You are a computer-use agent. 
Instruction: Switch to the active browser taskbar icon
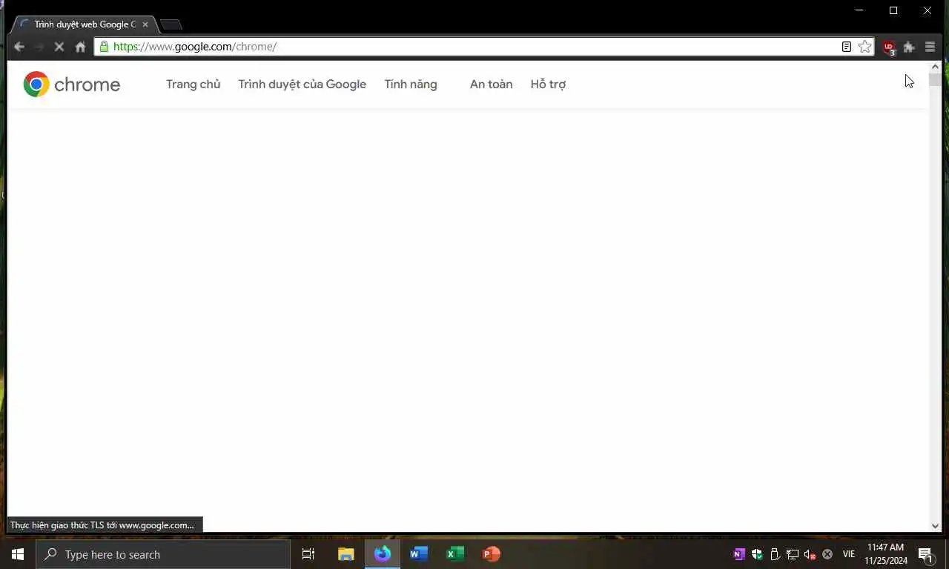[383, 554]
